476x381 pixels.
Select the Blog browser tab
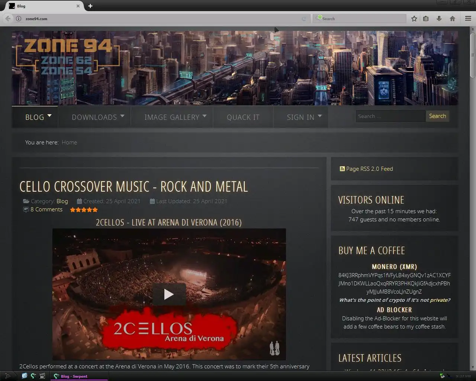tap(44, 6)
